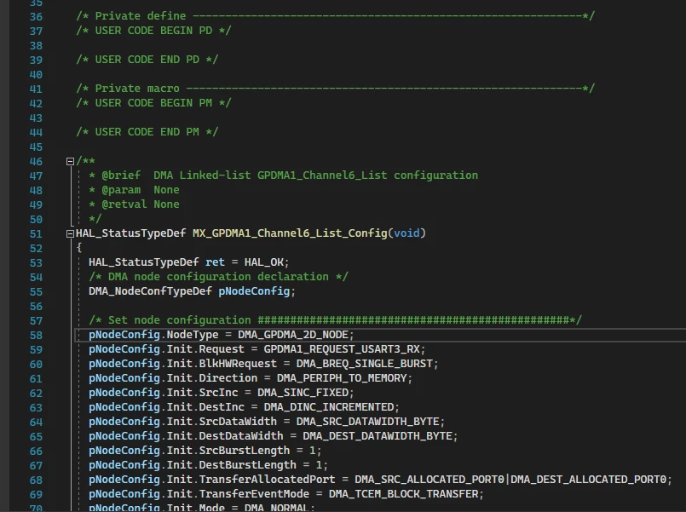
Task: Click 'pNodeConfig' declaration on line 55
Action: pyautogui.click(x=254, y=291)
